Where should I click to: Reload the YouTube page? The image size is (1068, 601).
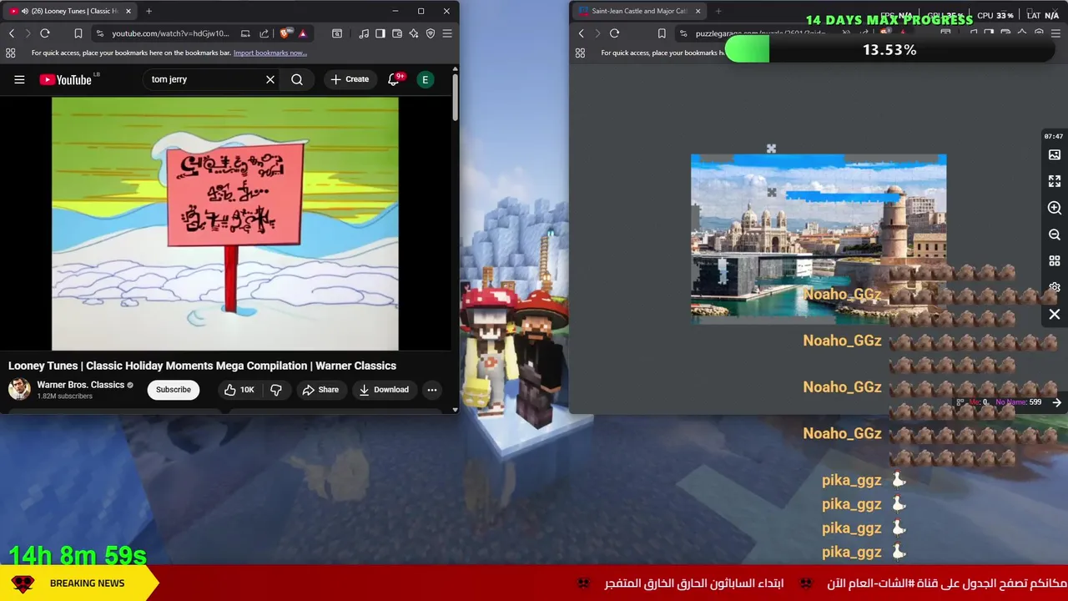[45, 33]
